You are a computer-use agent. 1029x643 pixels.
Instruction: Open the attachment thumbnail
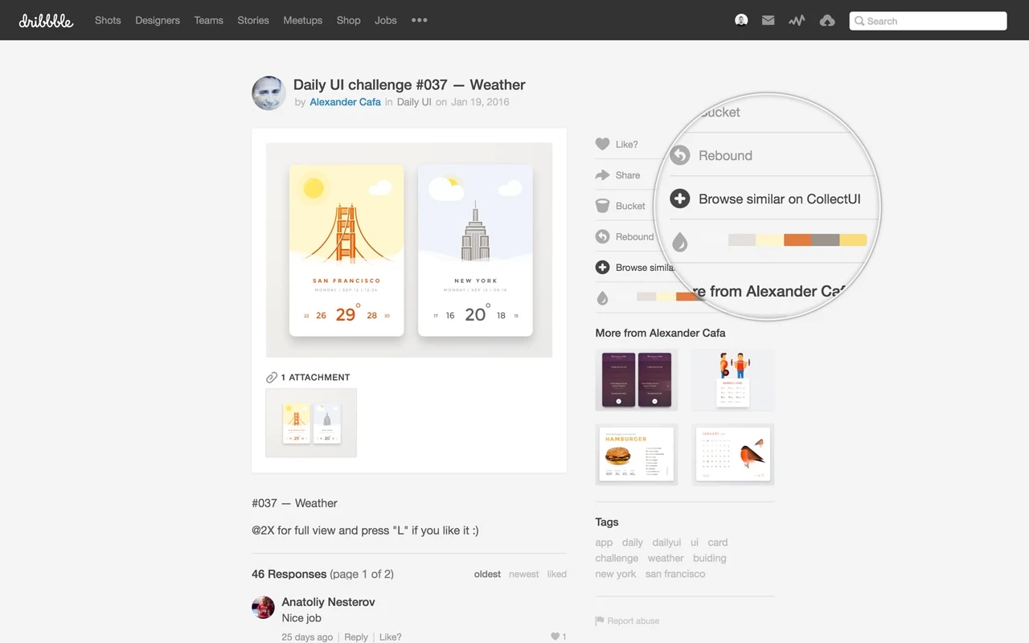pyautogui.click(x=311, y=423)
